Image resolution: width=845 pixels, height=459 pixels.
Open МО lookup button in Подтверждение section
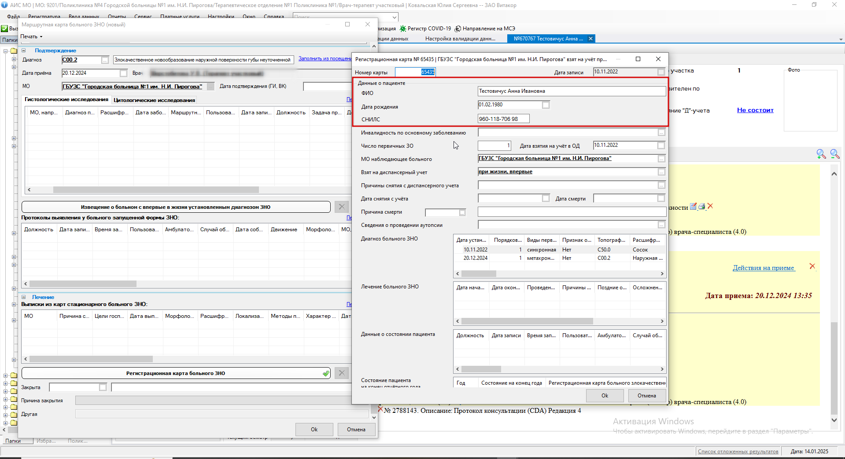coord(210,87)
